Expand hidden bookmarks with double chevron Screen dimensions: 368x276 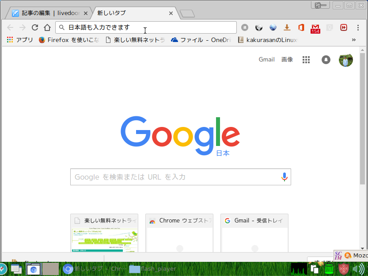[354, 40]
